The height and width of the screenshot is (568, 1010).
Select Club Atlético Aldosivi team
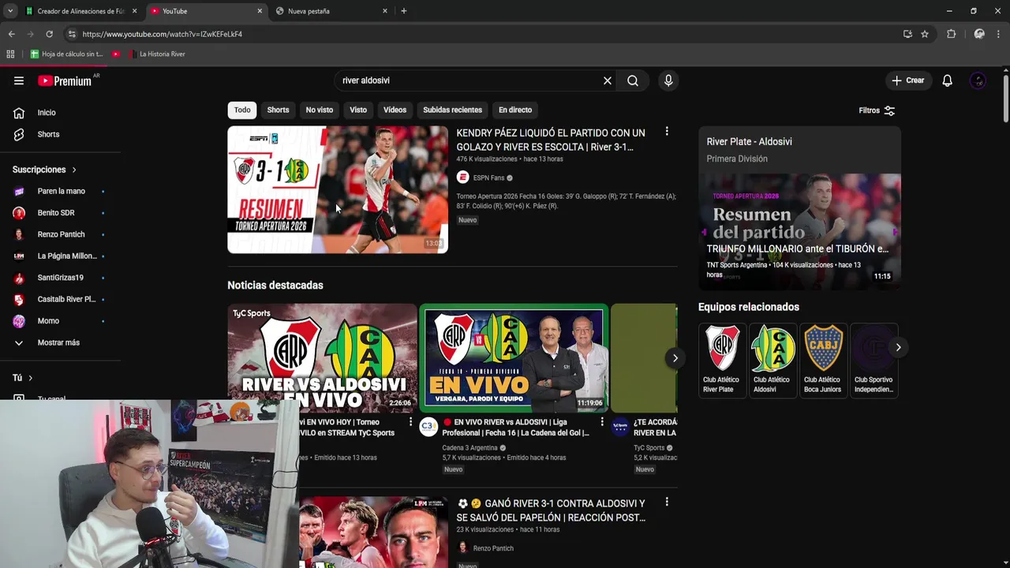[x=772, y=360]
